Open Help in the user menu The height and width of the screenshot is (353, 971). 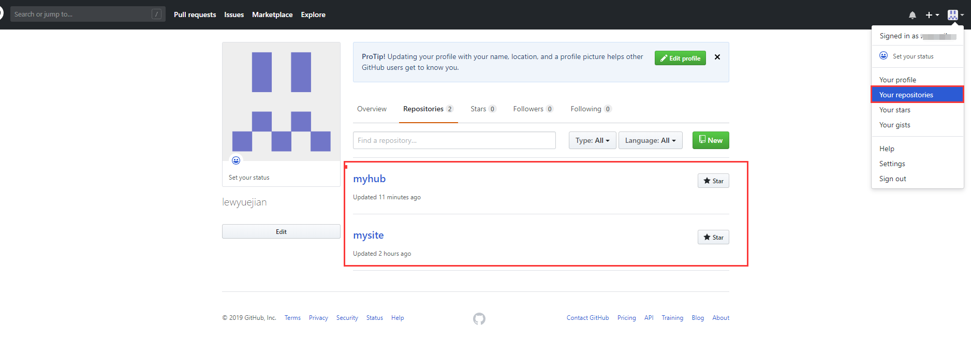click(x=917, y=149)
